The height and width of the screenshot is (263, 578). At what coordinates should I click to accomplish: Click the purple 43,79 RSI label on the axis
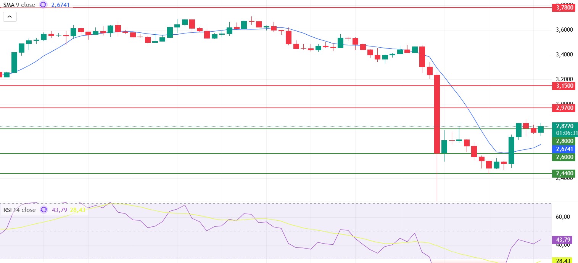(565, 240)
